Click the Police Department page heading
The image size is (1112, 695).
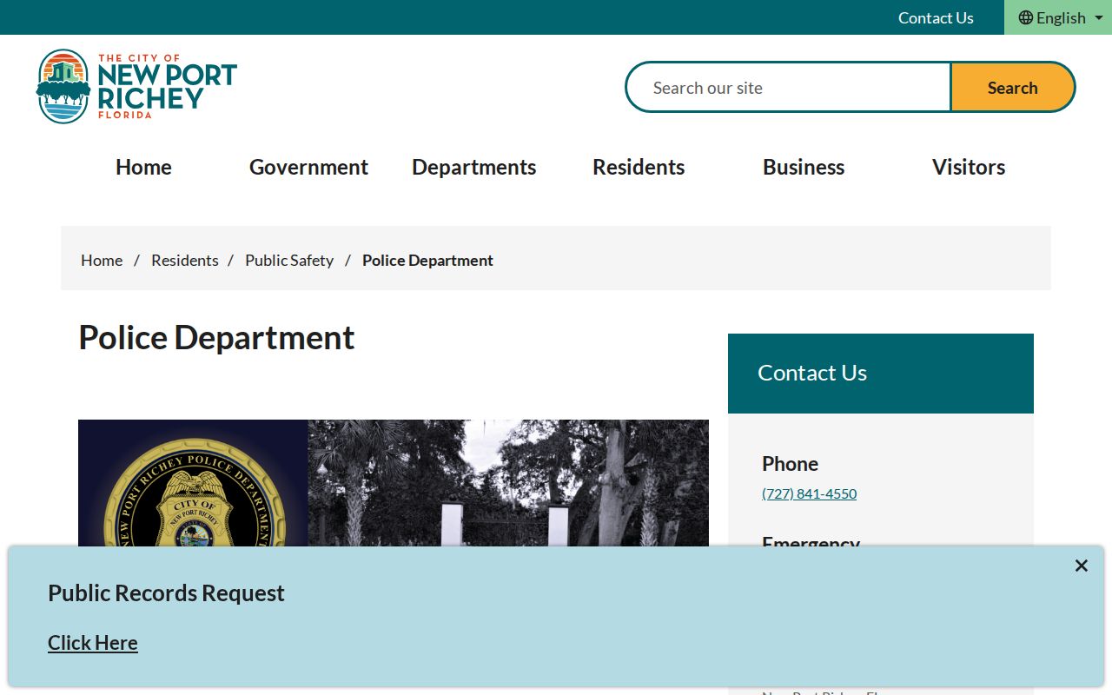[216, 337]
